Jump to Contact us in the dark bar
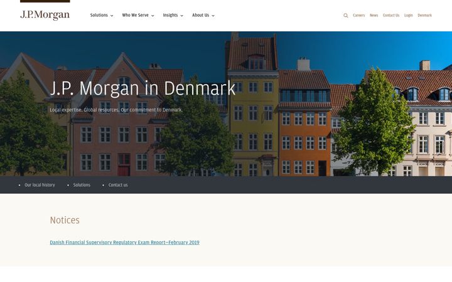The width and height of the screenshot is (452, 282). (118, 185)
